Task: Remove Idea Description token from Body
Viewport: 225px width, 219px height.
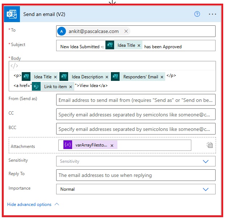Action: 107,77
